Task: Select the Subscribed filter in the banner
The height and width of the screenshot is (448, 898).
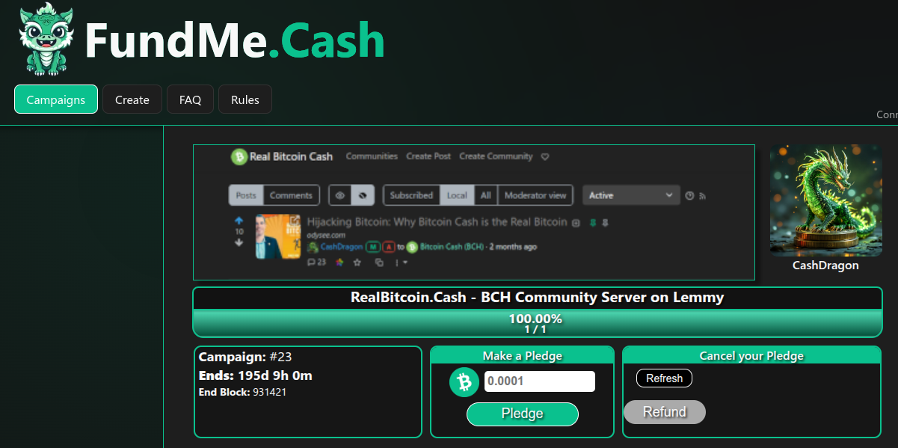Action: [411, 195]
